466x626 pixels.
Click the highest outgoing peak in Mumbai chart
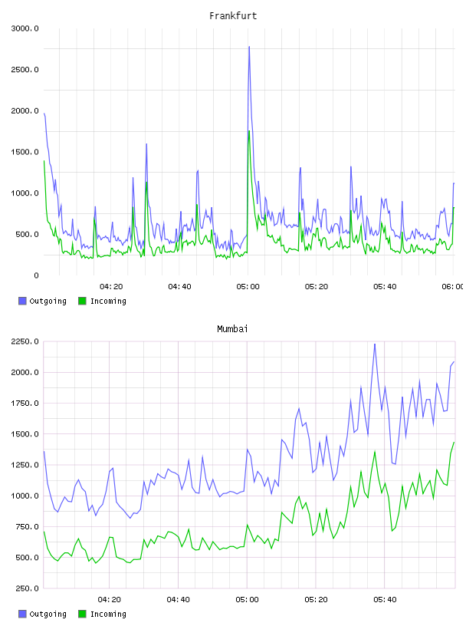coord(375,344)
